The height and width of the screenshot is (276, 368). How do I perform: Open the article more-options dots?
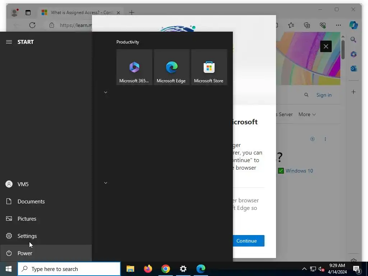tap(325, 139)
